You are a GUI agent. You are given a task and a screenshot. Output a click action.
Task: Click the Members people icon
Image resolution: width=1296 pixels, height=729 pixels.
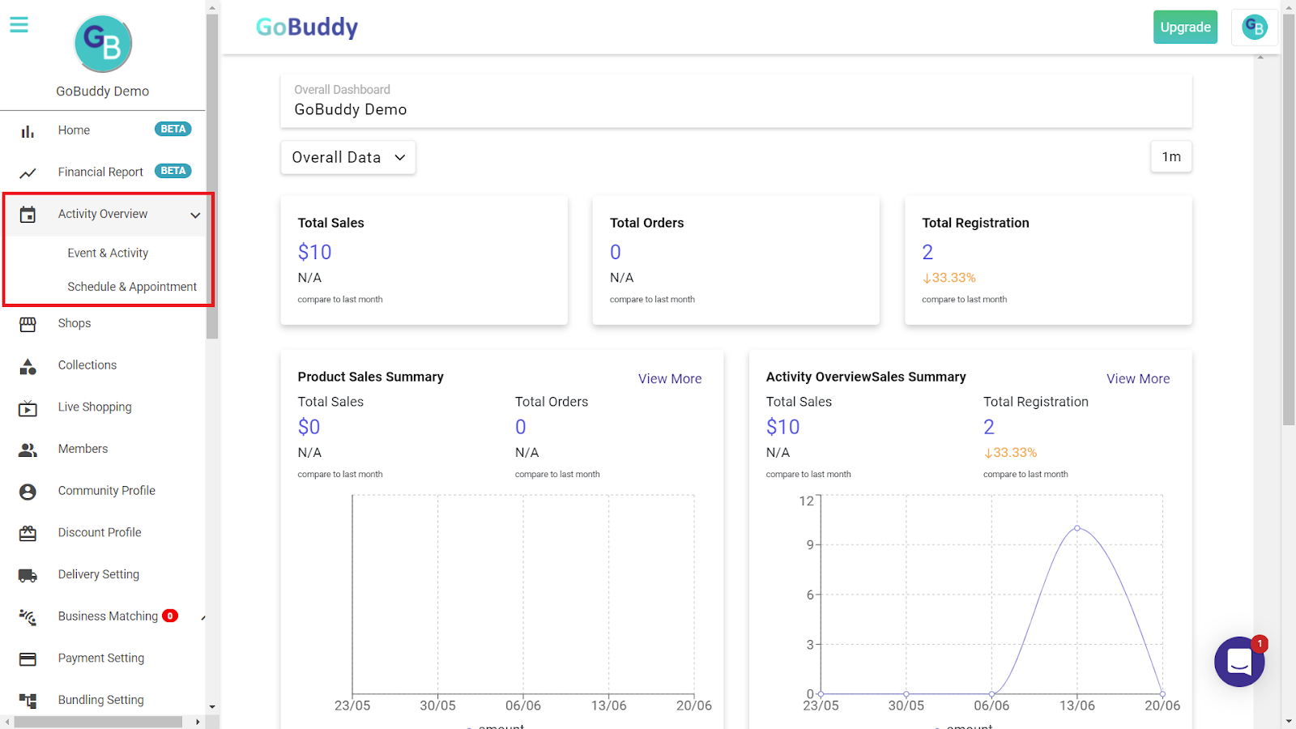28,450
